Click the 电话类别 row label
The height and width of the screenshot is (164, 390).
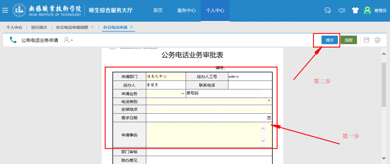tap(129, 102)
